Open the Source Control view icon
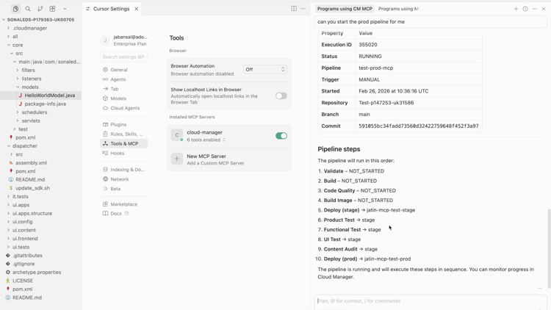Screen dimensions: 551x310 (x=40, y=9)
